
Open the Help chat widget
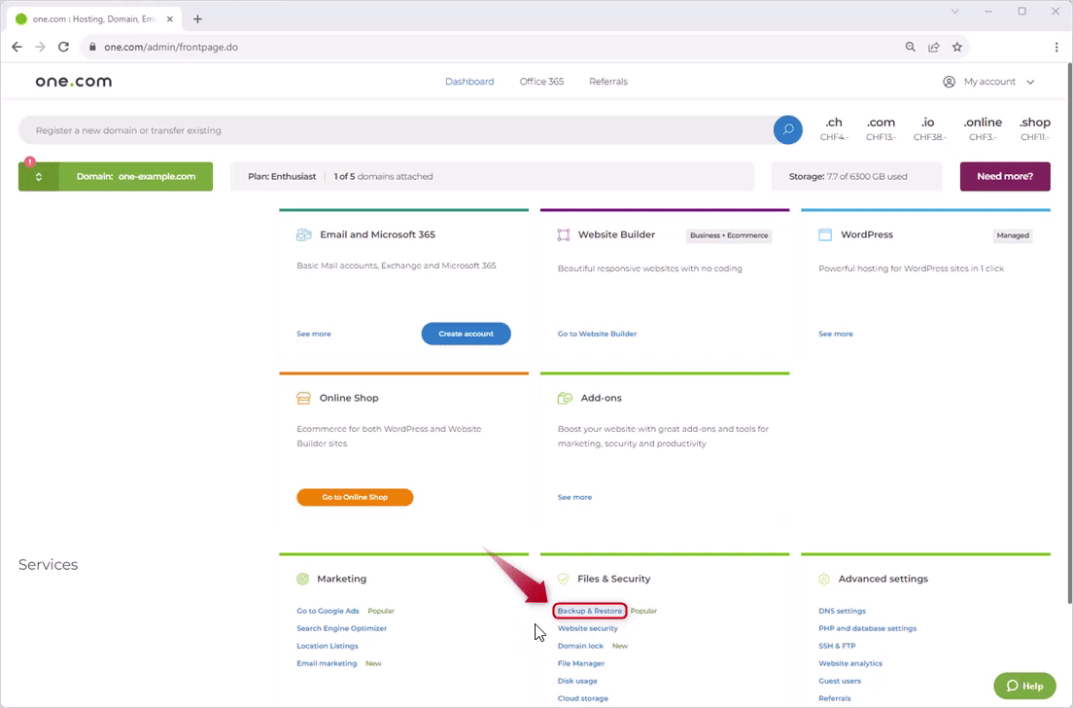coord(1024,686)
